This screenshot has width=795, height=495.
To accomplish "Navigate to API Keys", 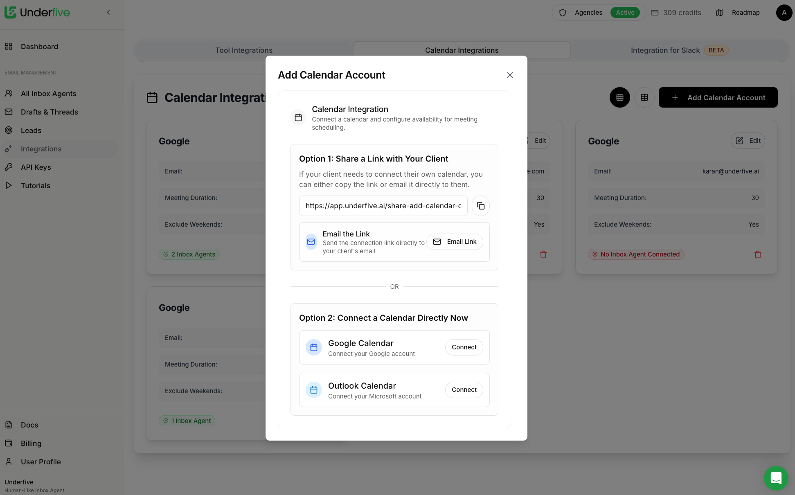I will coord(36,167).
